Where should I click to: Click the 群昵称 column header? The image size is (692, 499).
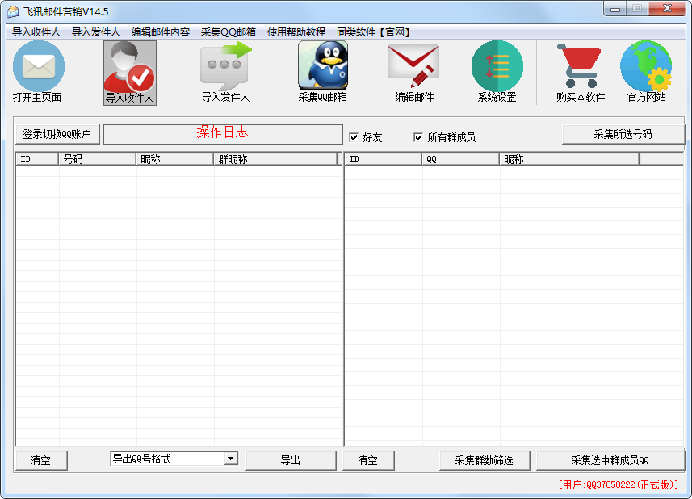[275, 159]
